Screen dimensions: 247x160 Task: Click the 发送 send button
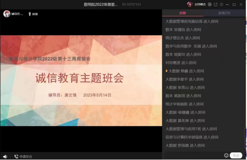[236, 155]
